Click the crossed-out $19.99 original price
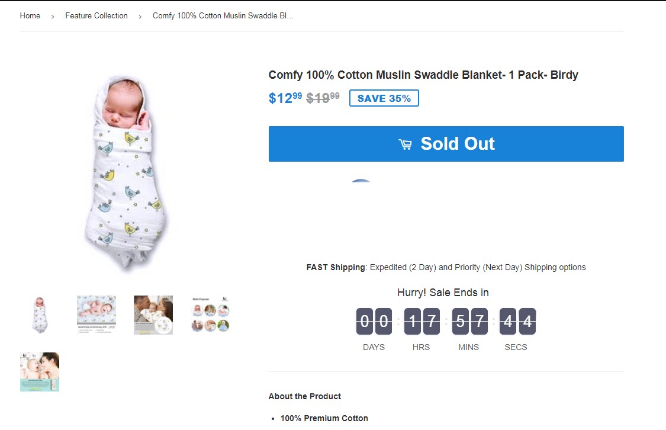The width and height of the screenshot is (666, 430). click(x=323, y=98)
